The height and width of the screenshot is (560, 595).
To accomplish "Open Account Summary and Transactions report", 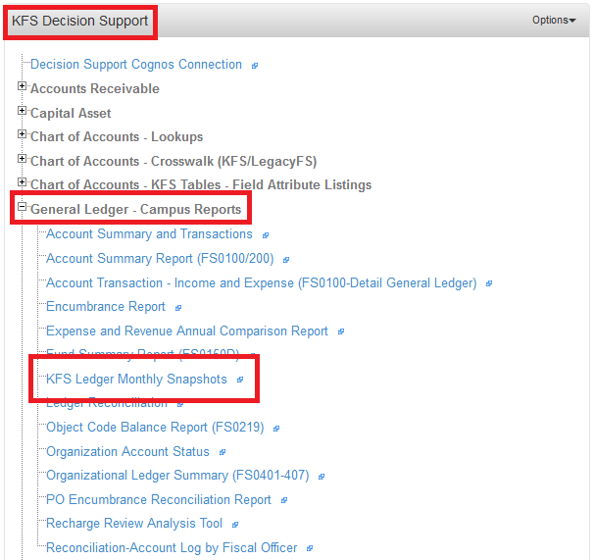I will 149,234.
